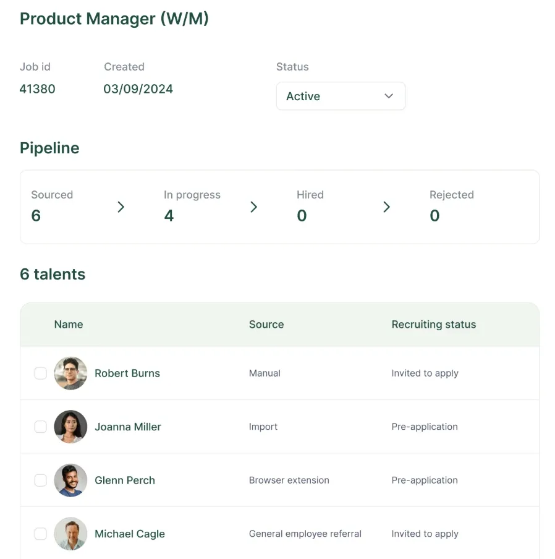The width and height of the screenshot is (555, 559).
Task: Click the chevron arrow after In progress
Action: [x=253, y=207]
